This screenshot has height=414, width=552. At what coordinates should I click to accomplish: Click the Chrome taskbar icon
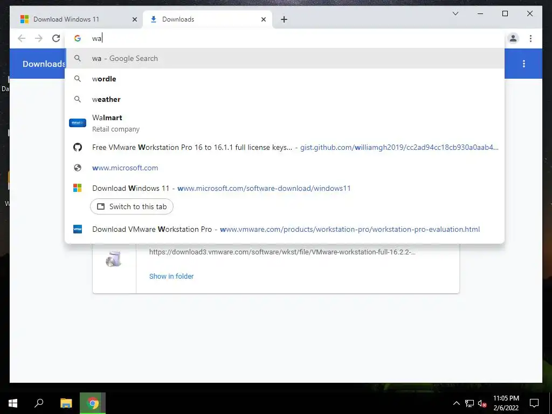[93, 403]
